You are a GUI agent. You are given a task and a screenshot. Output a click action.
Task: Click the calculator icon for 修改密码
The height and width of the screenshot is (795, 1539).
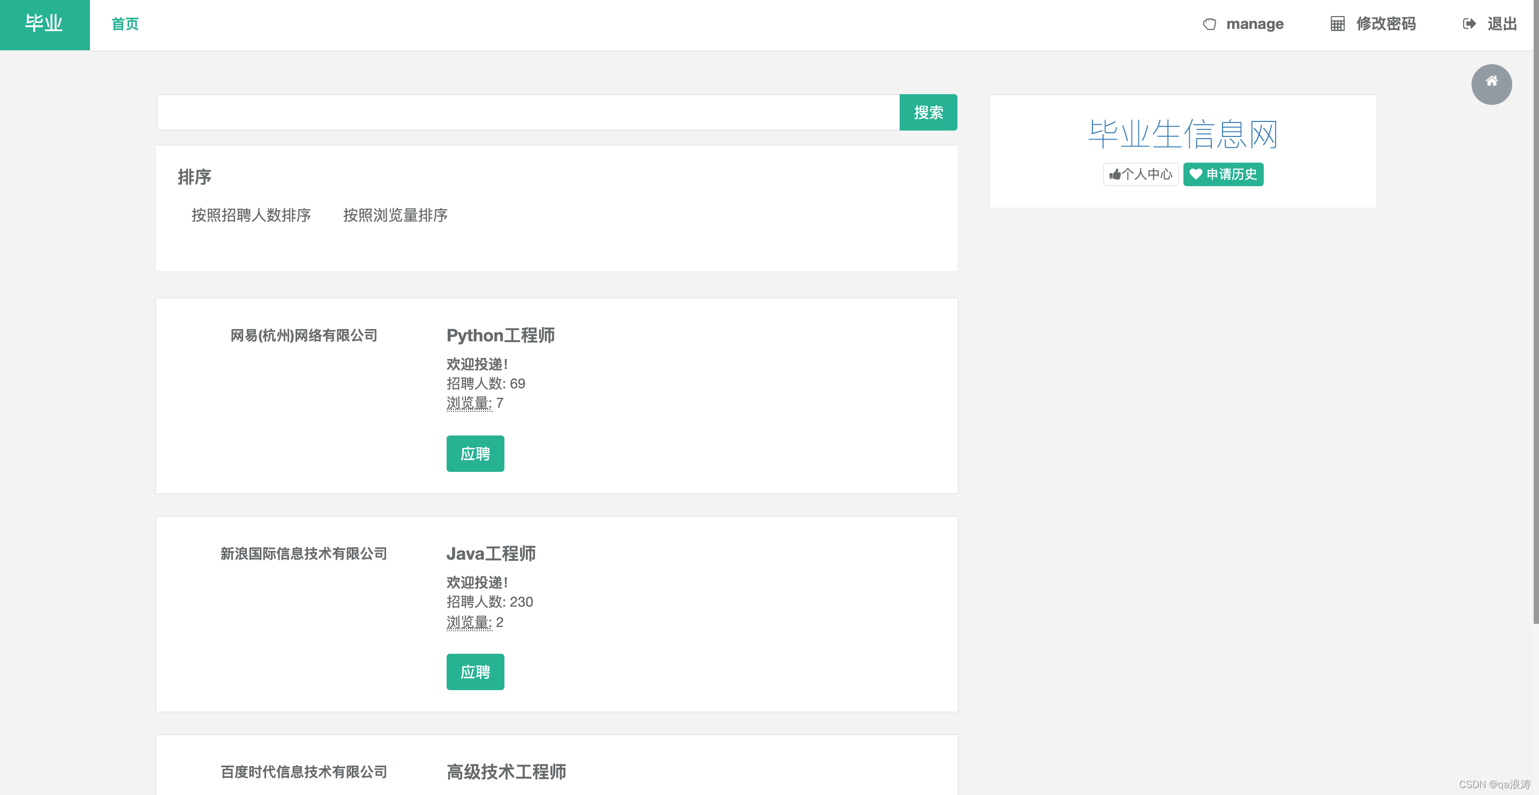[1337, 24]
